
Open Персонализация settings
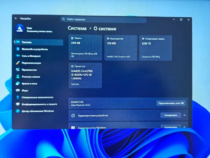click(x=39, y=63)
